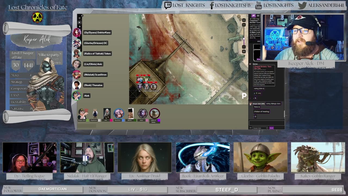Select the Nidalak token on the ship
Viewport: 348px width, 196px height.
pyautogui.click(x=140, y=79)
